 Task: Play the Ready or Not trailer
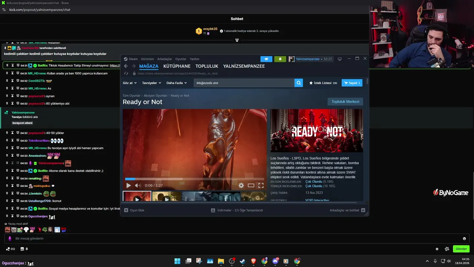(128, 185)
